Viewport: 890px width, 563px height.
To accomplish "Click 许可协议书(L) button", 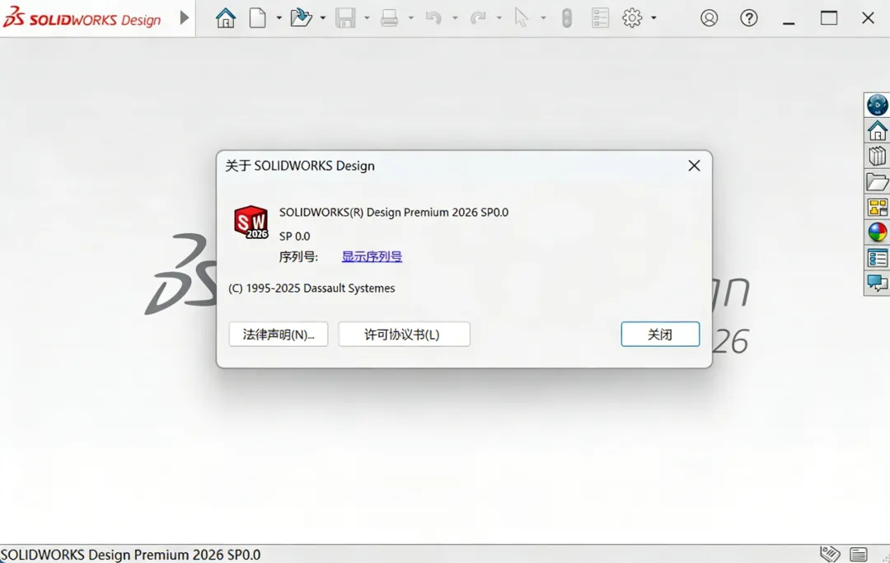I will click(404, 335).
